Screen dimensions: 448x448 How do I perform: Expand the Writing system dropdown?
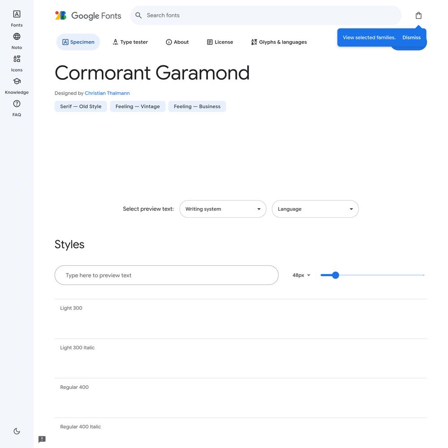(x=223, y=209)
